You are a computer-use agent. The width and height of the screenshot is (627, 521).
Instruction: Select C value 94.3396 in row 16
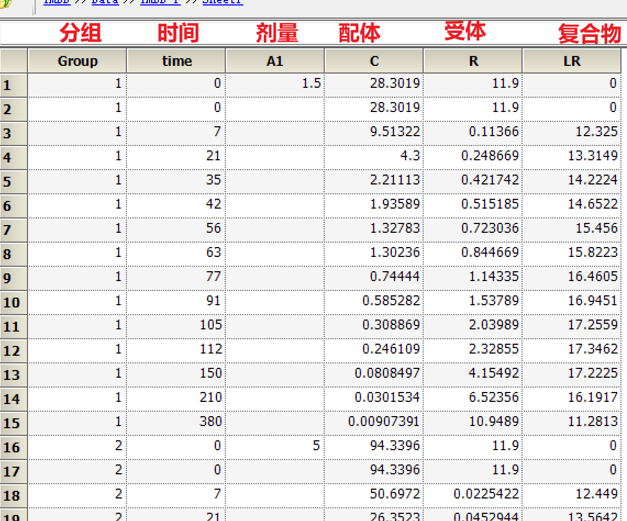tap(374, 446)
